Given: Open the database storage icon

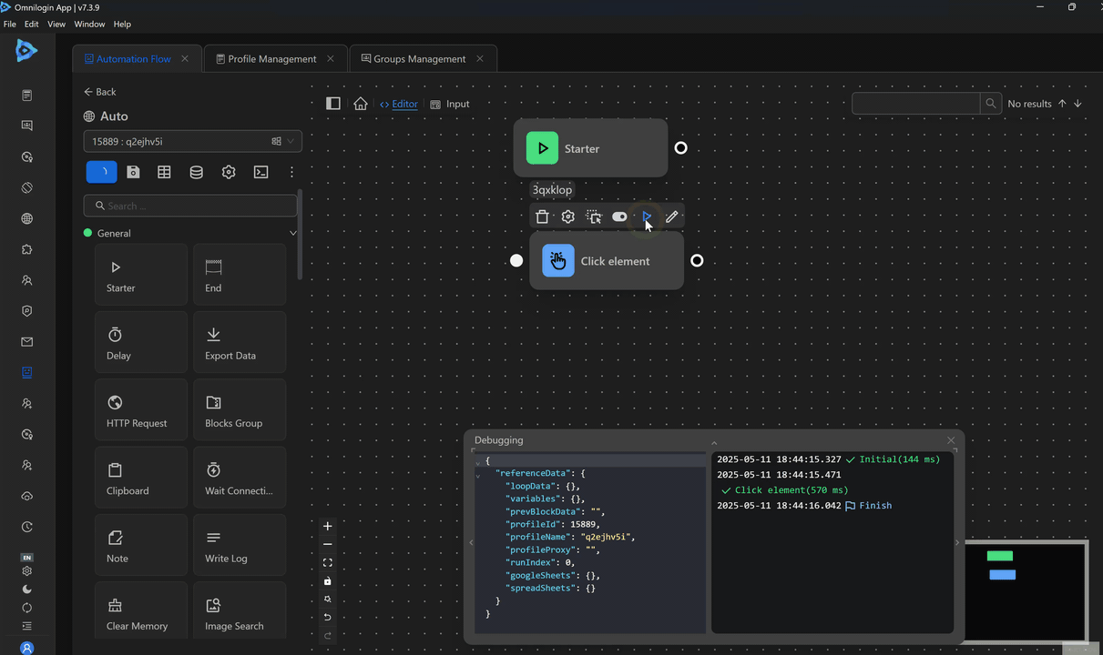Looking at the screenshot, I should [x=196, y=172].
